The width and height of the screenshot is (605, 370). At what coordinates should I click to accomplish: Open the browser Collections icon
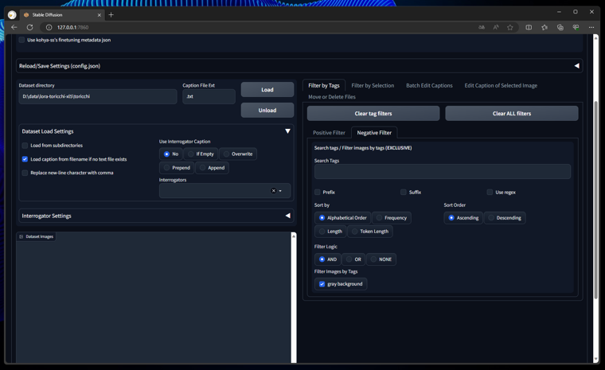click(560, 27)
